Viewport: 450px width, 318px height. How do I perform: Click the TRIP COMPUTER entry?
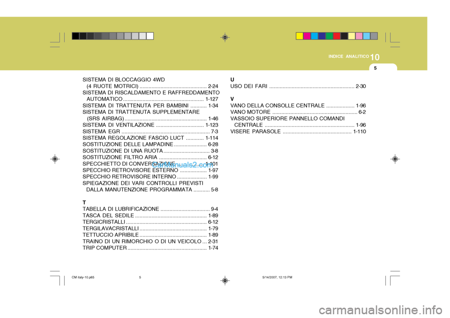click(x=150, y=248)
